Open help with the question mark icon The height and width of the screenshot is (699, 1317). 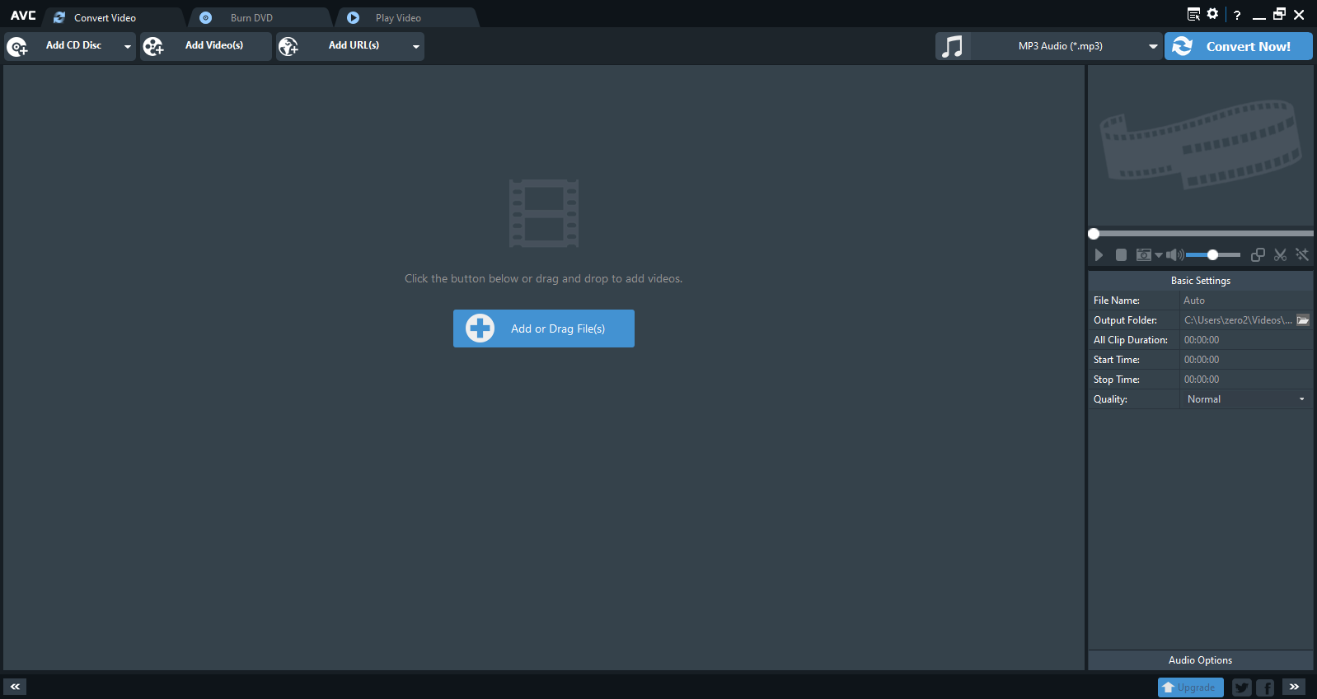pos(1237,15)
